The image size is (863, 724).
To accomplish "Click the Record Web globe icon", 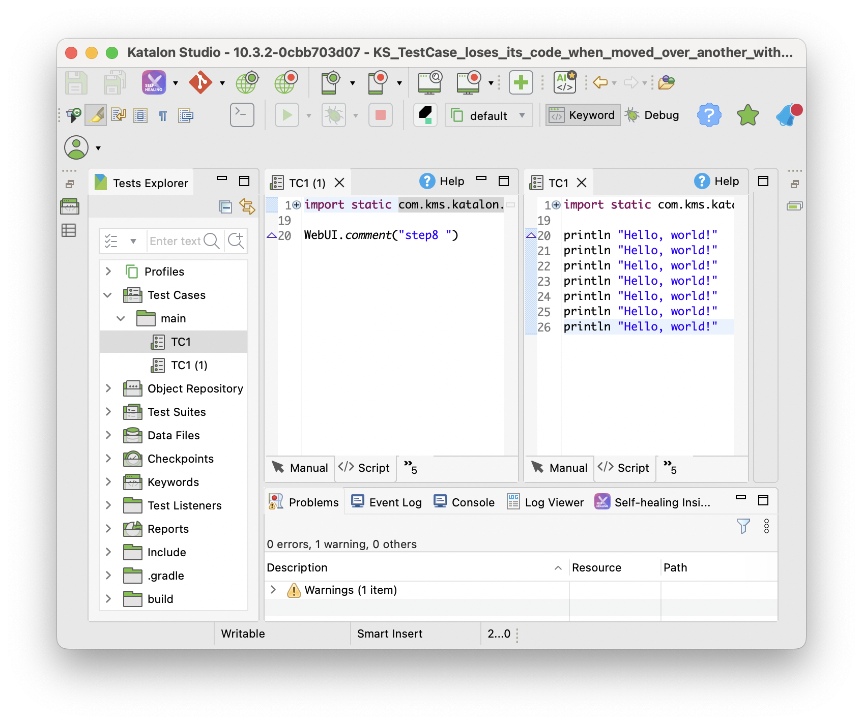I will 285,82.
